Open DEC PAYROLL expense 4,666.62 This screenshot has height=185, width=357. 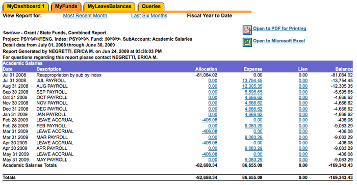click(253, 109)
